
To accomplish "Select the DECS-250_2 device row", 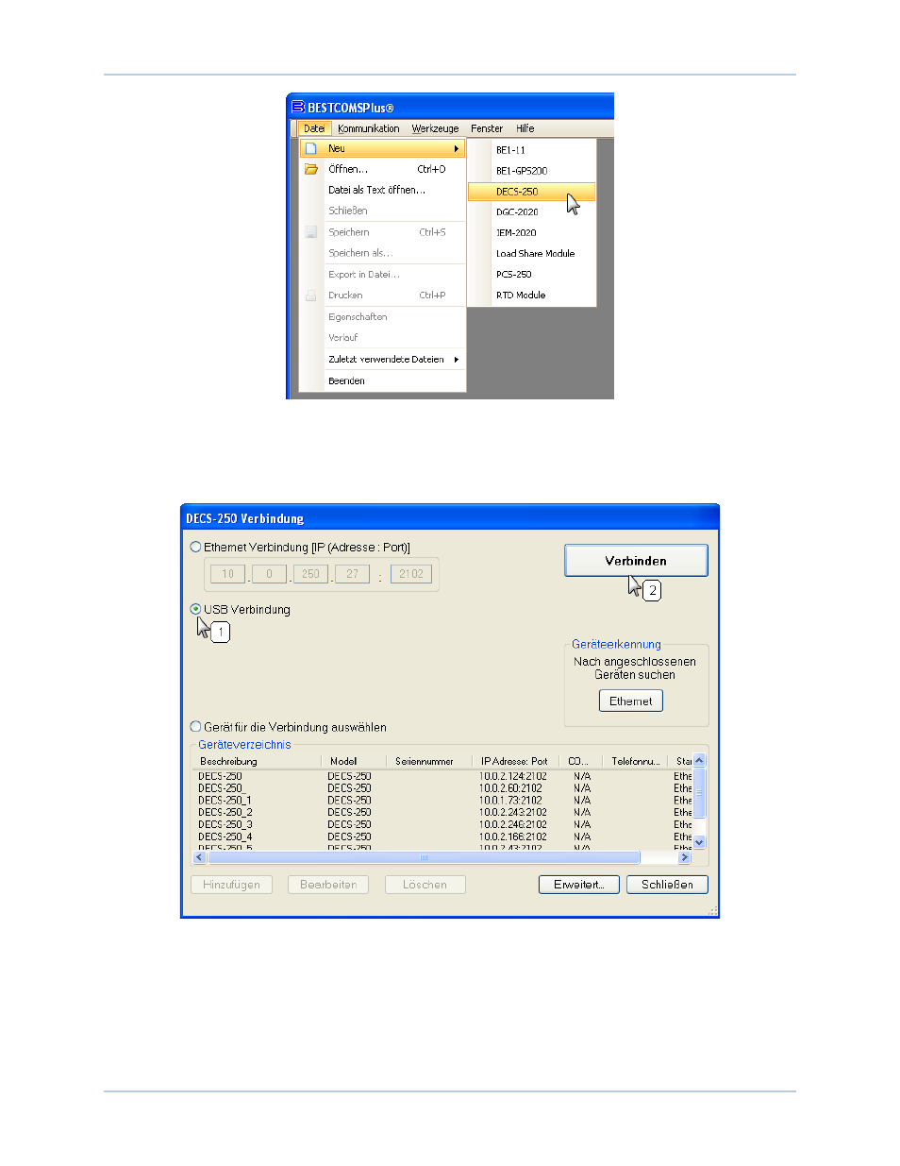I will pyautogui.click(x=442, y=813).
